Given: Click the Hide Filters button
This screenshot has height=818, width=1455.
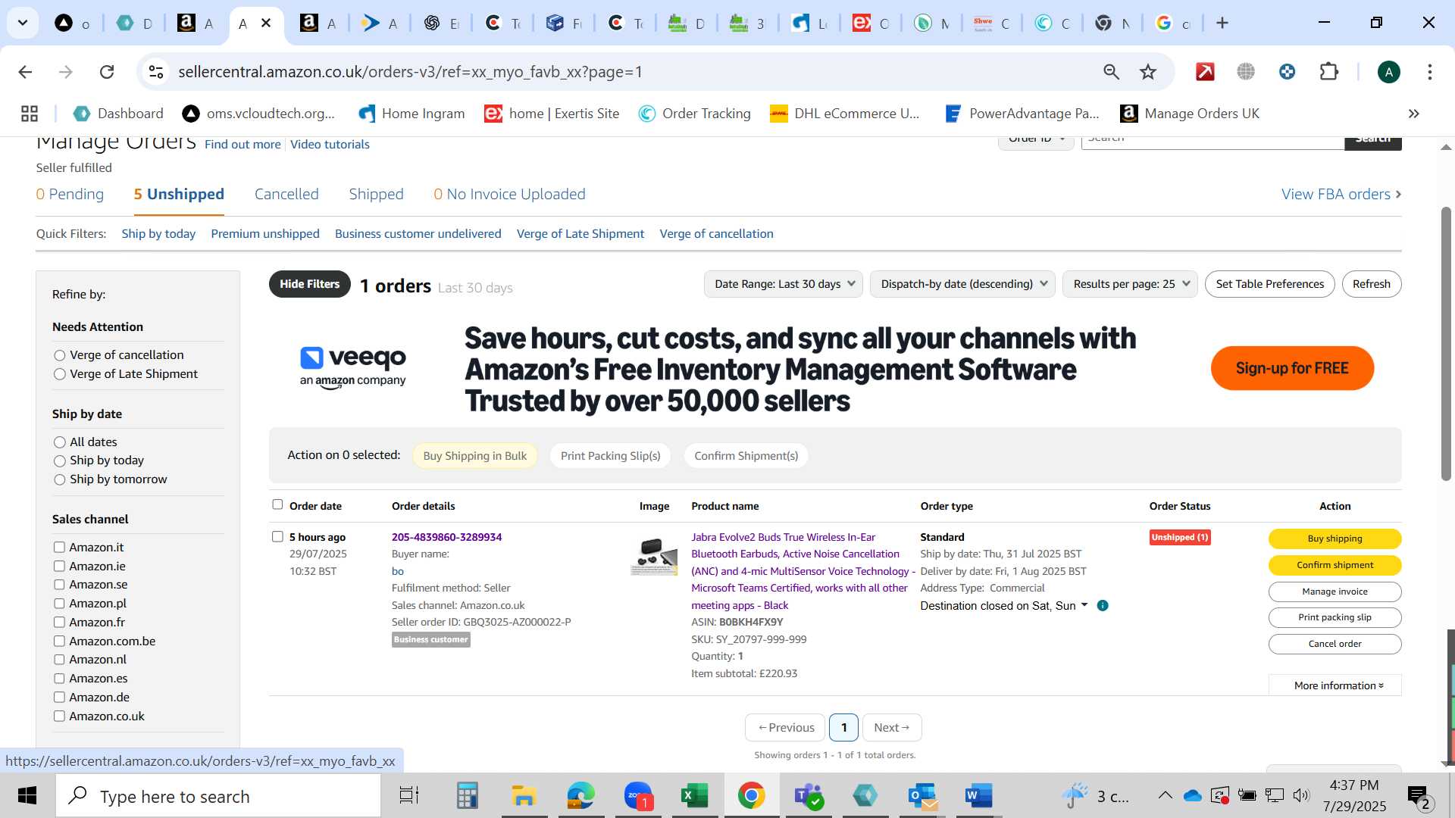Looking at the screenshot, I should click(x=309, y=284).
